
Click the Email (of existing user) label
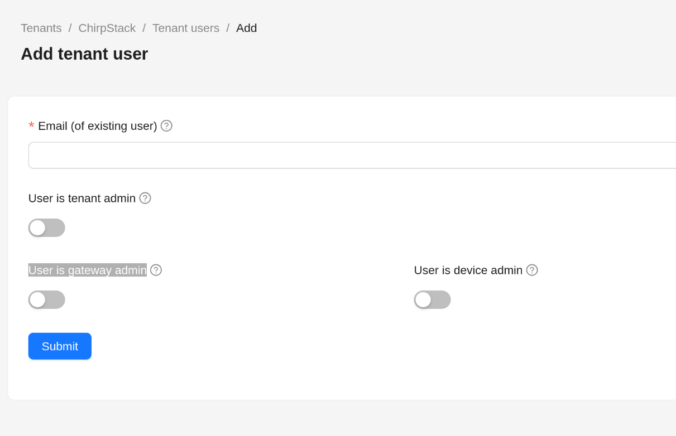[98, 126]
